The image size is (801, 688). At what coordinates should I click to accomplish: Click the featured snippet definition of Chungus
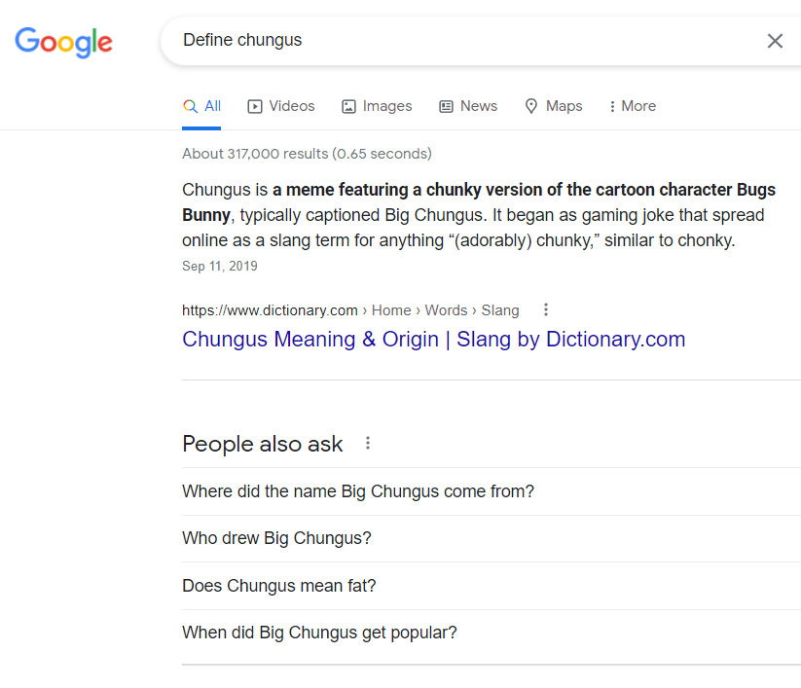click(479, 215)
